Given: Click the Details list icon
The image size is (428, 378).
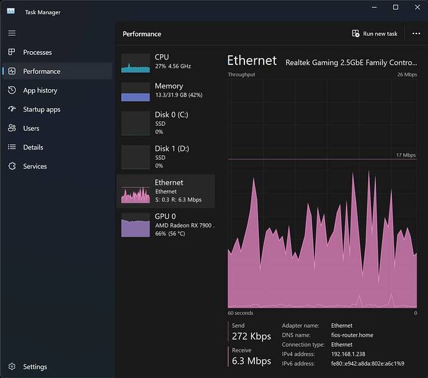Looking at the screenshot, I should click(x=12, y=147).
